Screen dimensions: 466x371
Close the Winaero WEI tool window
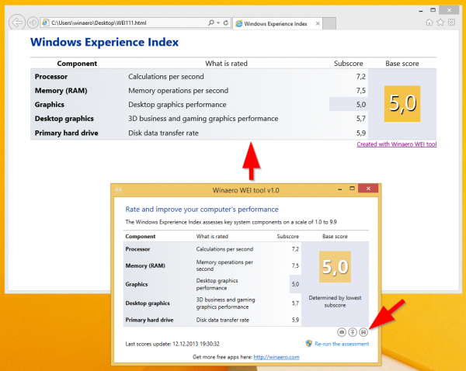[x=368, y=189]
